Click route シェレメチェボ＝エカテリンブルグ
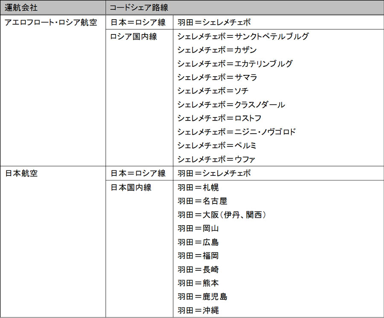The height and width of the screenshot is (318, 384). [x=235, y=64]
